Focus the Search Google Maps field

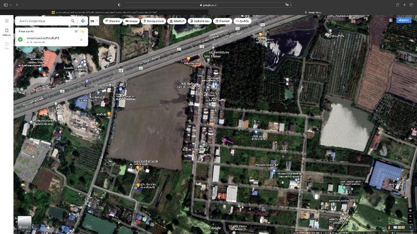click(42, 21)
